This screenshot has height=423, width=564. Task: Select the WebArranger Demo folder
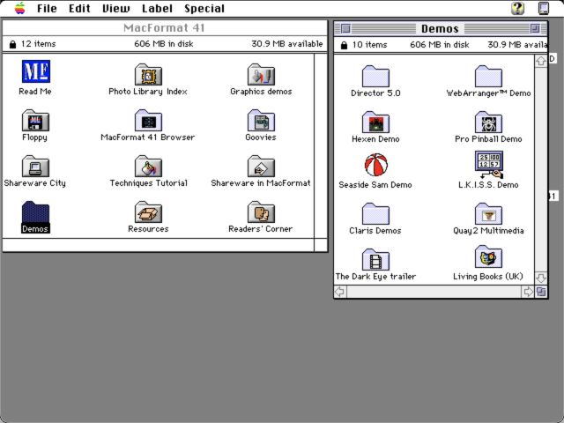coord(488,77)
